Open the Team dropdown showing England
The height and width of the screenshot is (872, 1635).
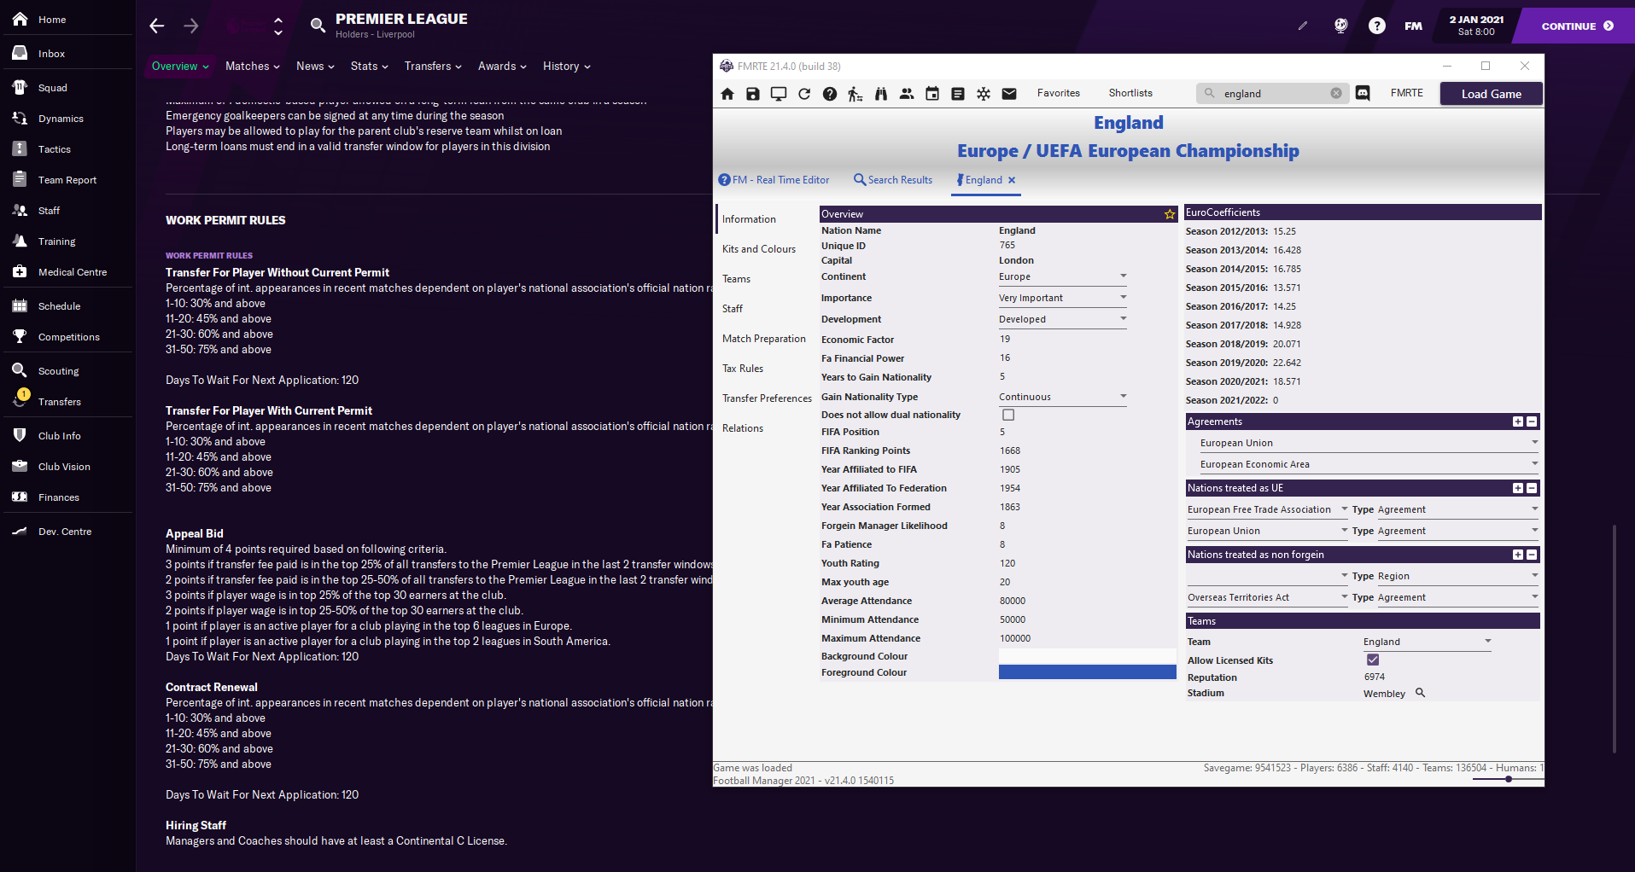click(x=1427, y=642)
